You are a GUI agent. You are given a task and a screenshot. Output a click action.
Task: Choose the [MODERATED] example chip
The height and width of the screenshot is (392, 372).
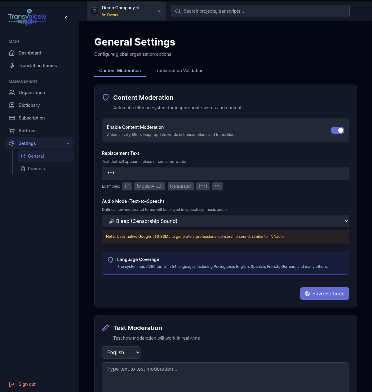[149, 186]
